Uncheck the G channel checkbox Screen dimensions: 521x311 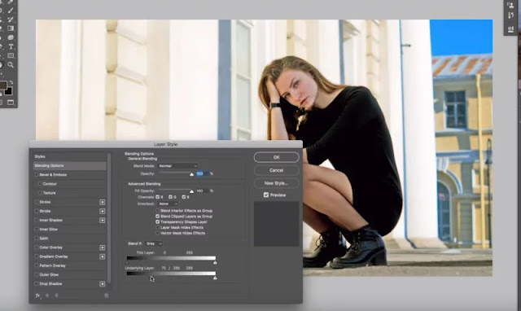pyautogui.click(x=170, y=197)
